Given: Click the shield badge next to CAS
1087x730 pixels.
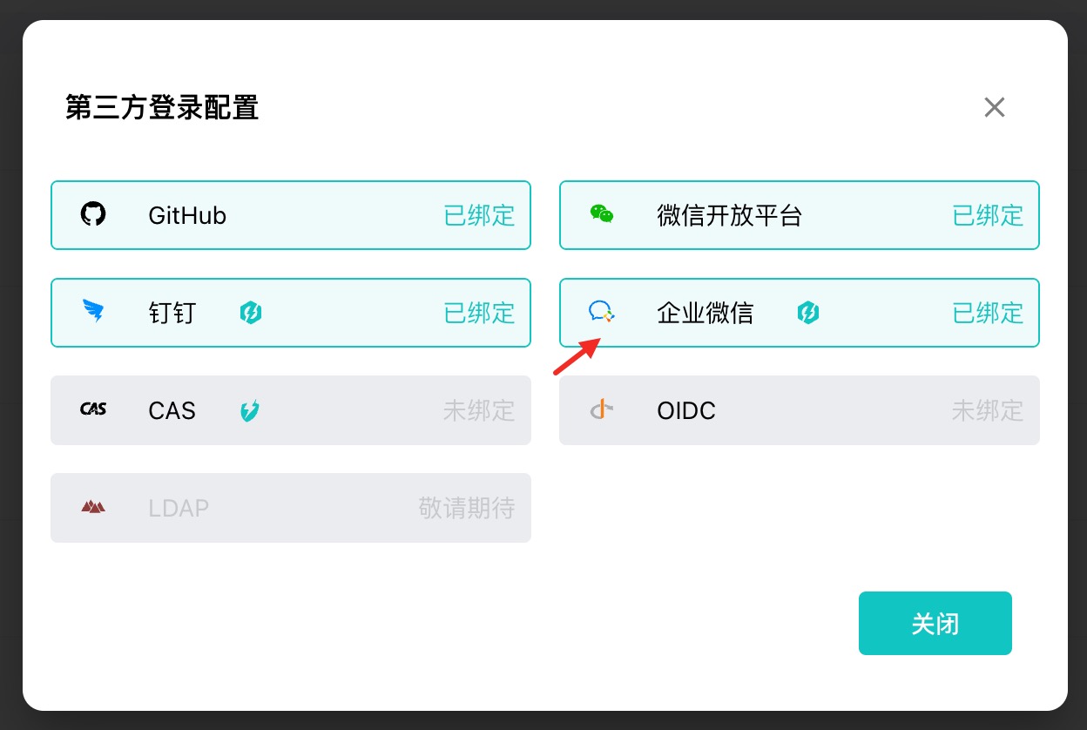Looking at the screenshot, I should coord(251,410).
